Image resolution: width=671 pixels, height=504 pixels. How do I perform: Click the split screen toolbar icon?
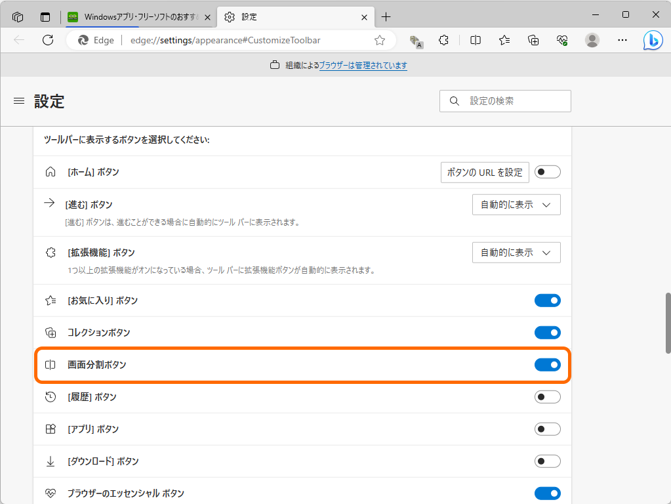[x=476, y=40]
